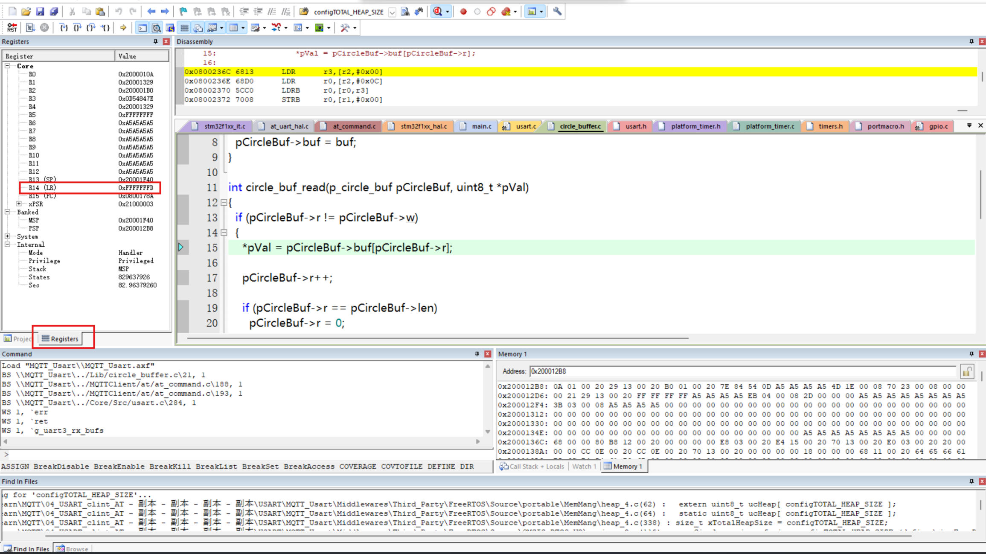Open the configTOTAL_HEAP_SIZE find dropdown

pos(392,12)
